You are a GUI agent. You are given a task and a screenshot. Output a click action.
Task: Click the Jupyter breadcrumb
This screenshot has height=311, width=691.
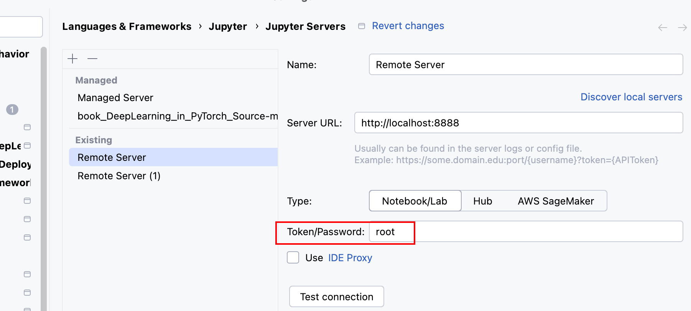(228, 26)
